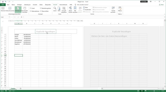Click the horizontal scrollbar right arrow

(163, 88)
